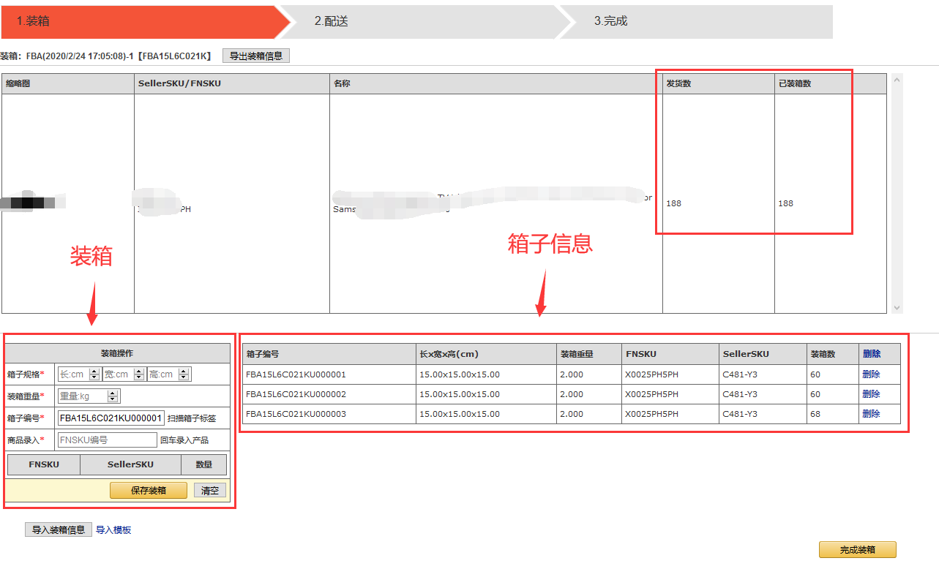Click the FNSKU编号 input field
The height and width of the screenshot is (569, 939).
pos(108,440)
